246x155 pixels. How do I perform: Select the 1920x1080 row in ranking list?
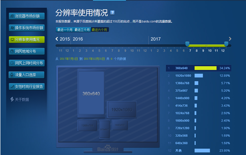point(199,75)
